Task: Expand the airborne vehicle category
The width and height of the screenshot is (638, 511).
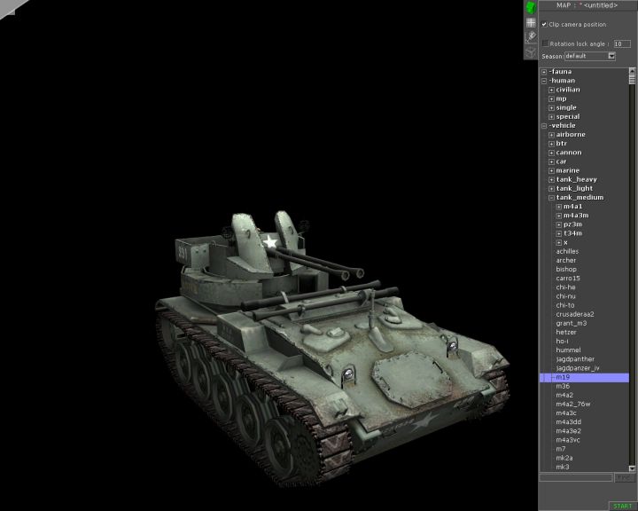Action: [x=551, y=135]
